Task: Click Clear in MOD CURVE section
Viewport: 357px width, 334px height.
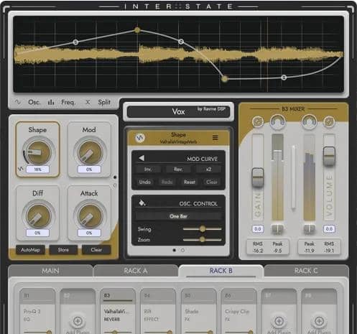Action: click(x=212, y=182)
